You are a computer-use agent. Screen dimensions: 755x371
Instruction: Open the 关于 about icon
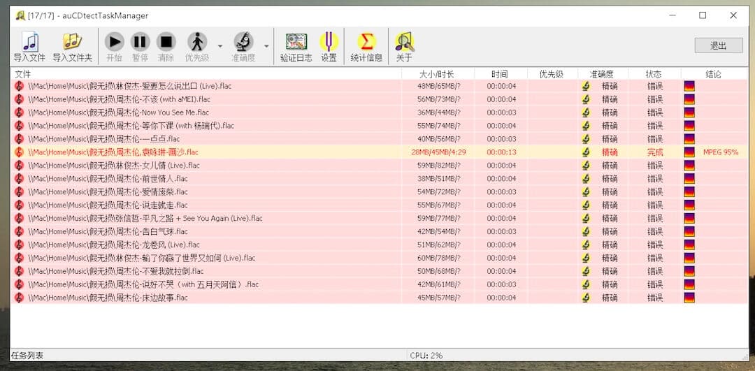pos(404,43)
